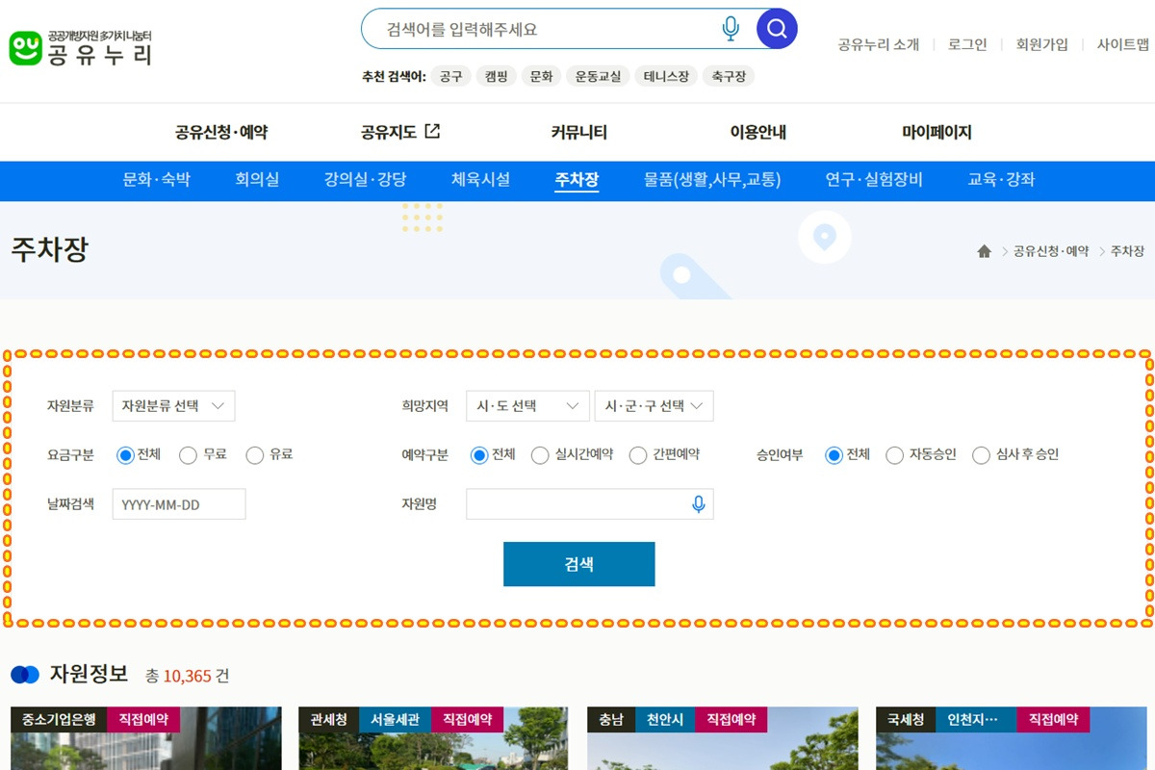
Task: Click the 로그인 link
Action: click(965, 44)
